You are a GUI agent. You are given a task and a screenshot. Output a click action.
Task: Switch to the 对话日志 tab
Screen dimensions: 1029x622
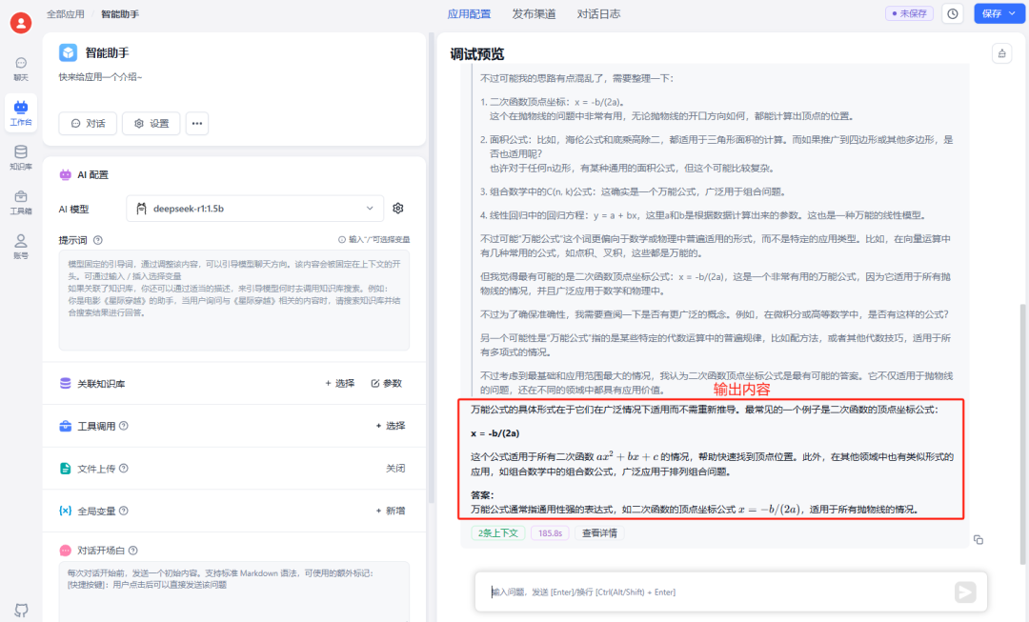pyautogui.click(x=598, y=13)
